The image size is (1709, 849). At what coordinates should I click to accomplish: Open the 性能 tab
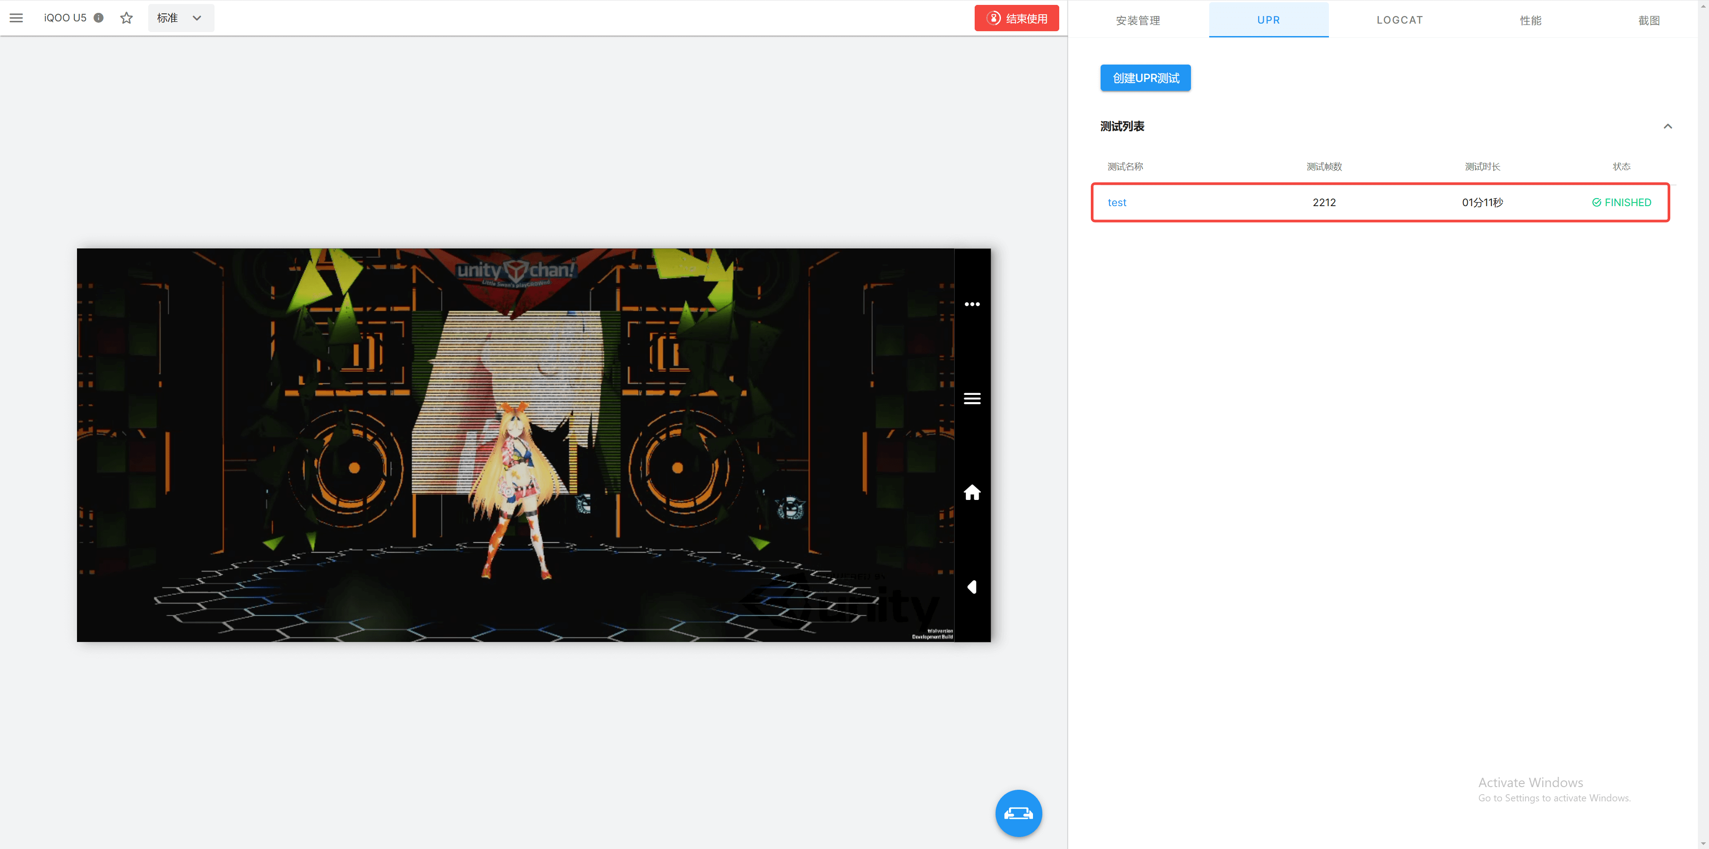1531,20
